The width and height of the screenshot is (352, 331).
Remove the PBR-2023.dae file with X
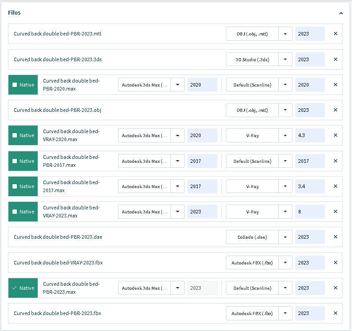pos(335,237)
